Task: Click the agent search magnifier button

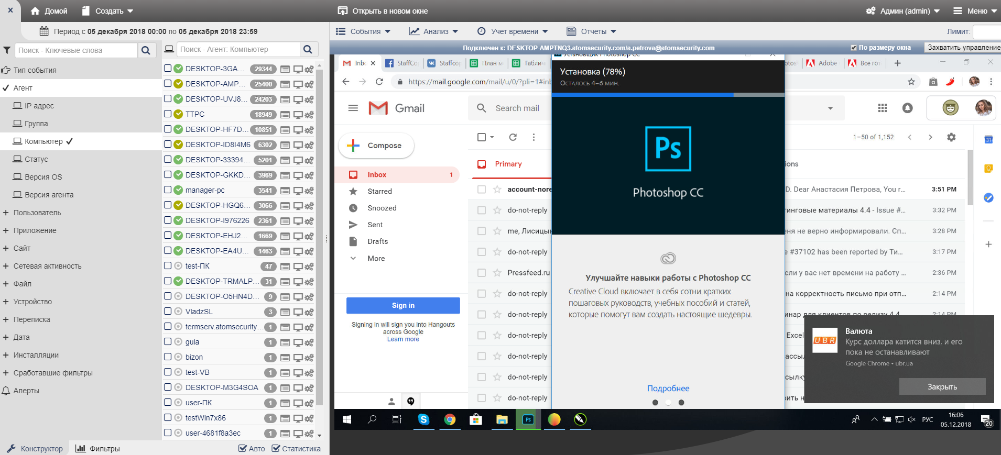Action: pyautogui.click(x=308, y=50)
